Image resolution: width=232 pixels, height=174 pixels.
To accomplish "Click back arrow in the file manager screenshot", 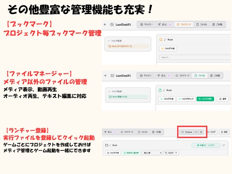I will (x=106, y=75).
